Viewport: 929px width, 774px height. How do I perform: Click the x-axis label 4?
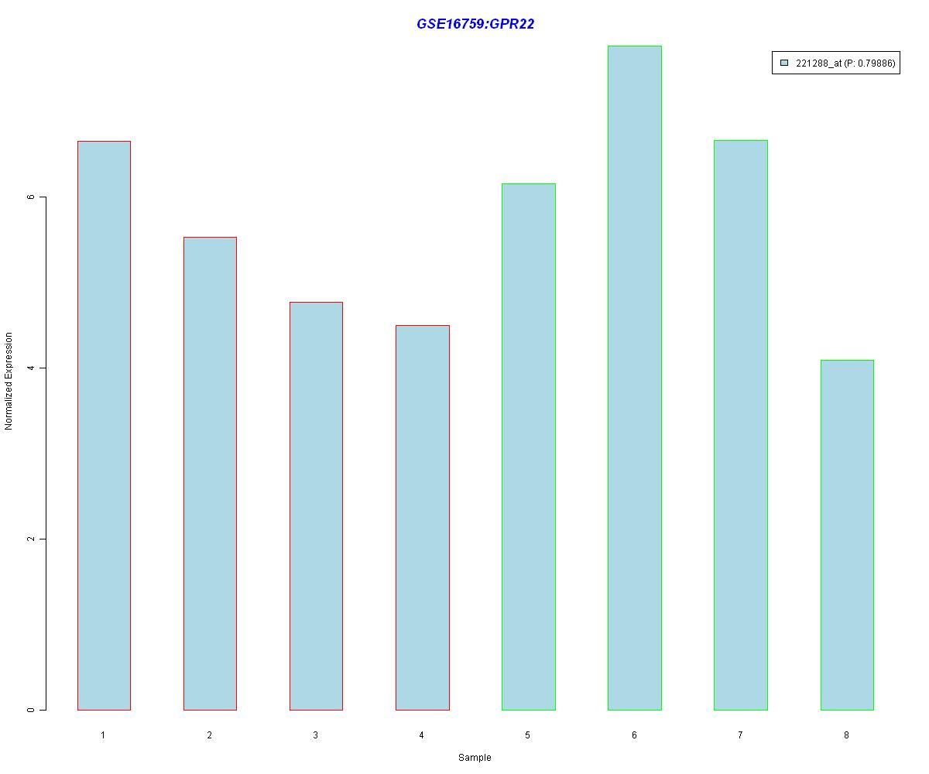[x=421, y=735]
